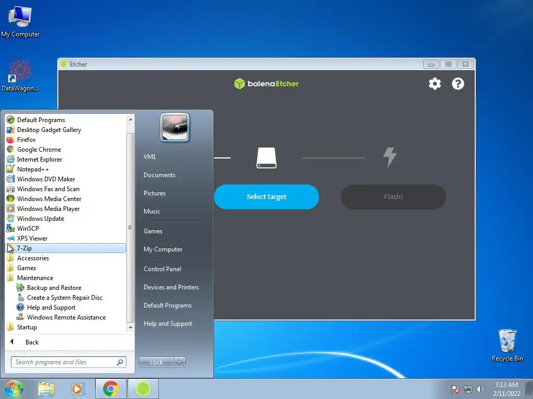This screenshot has width=533, height=399.
Task: Click the lightning bolt flash icon
Action: tap(390, 157)
